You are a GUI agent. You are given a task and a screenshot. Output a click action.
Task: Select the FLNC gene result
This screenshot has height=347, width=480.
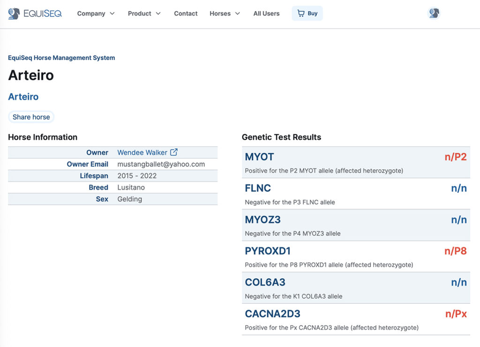pyautogui.click(x=258, y=188)
